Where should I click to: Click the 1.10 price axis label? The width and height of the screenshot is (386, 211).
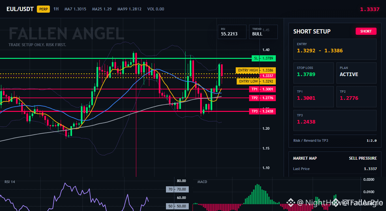[x=266, y=168]
